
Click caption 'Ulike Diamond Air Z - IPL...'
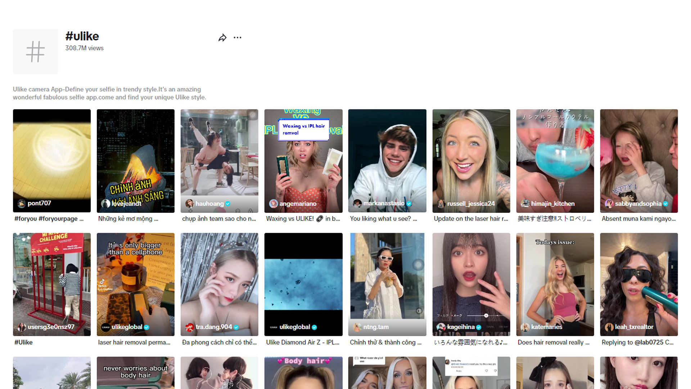(302, 343)
